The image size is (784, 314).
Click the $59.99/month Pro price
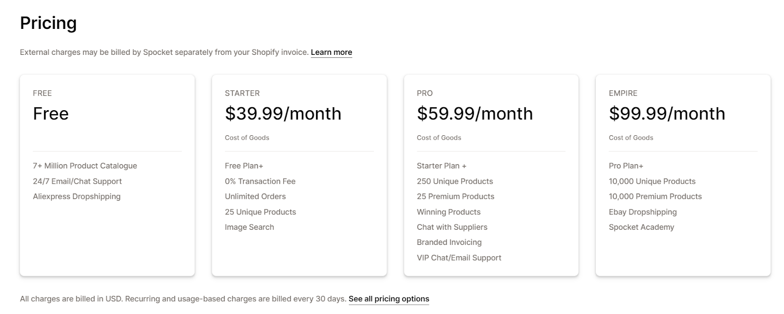[474, 114]
